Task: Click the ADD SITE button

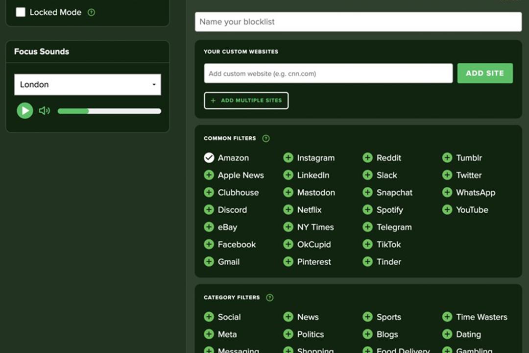Action: click(x=485, y=74)
